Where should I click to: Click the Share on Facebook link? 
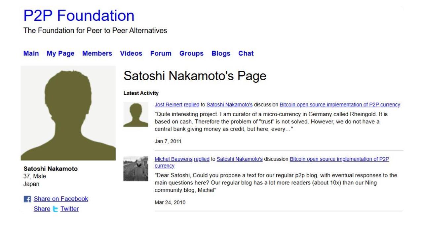[61, 199]
